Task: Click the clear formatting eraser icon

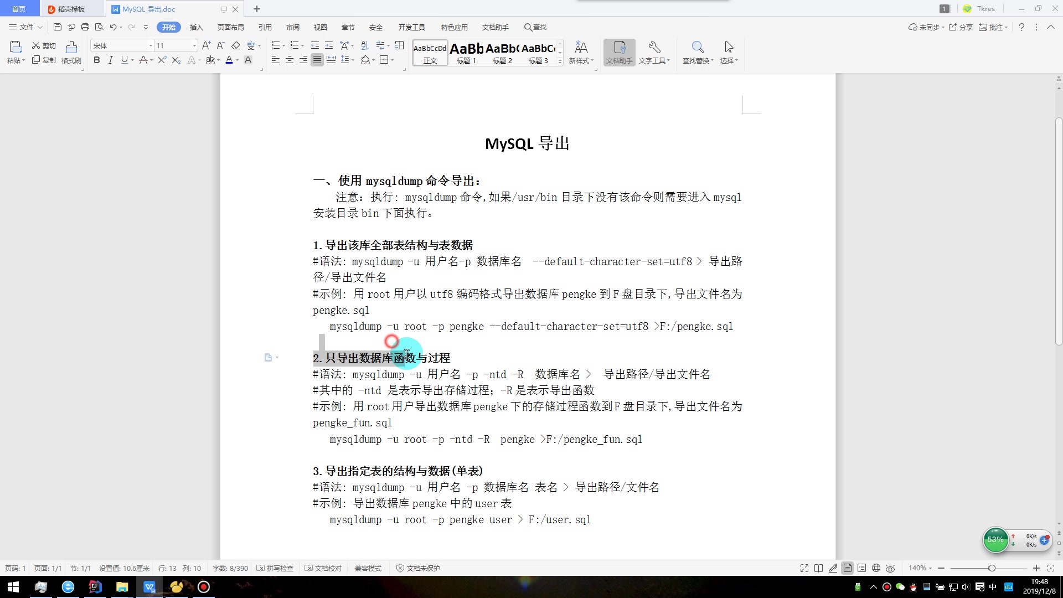Action: [x=236, y=45]
